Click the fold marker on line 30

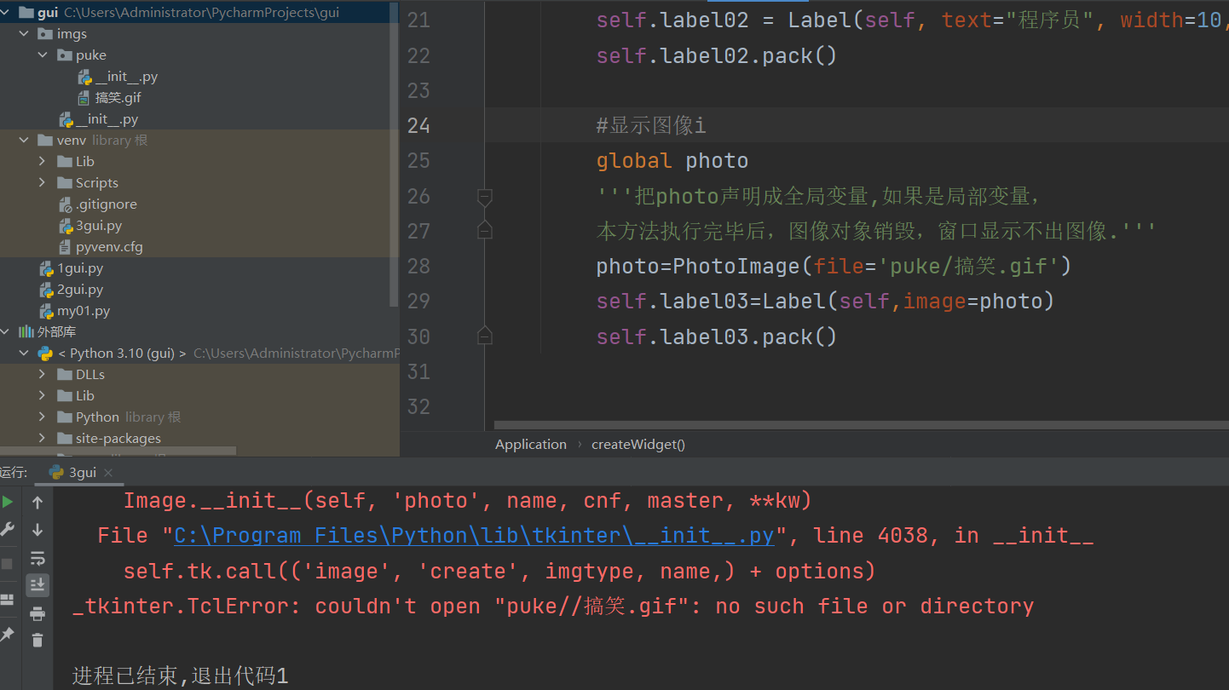[x=485, y=335]
